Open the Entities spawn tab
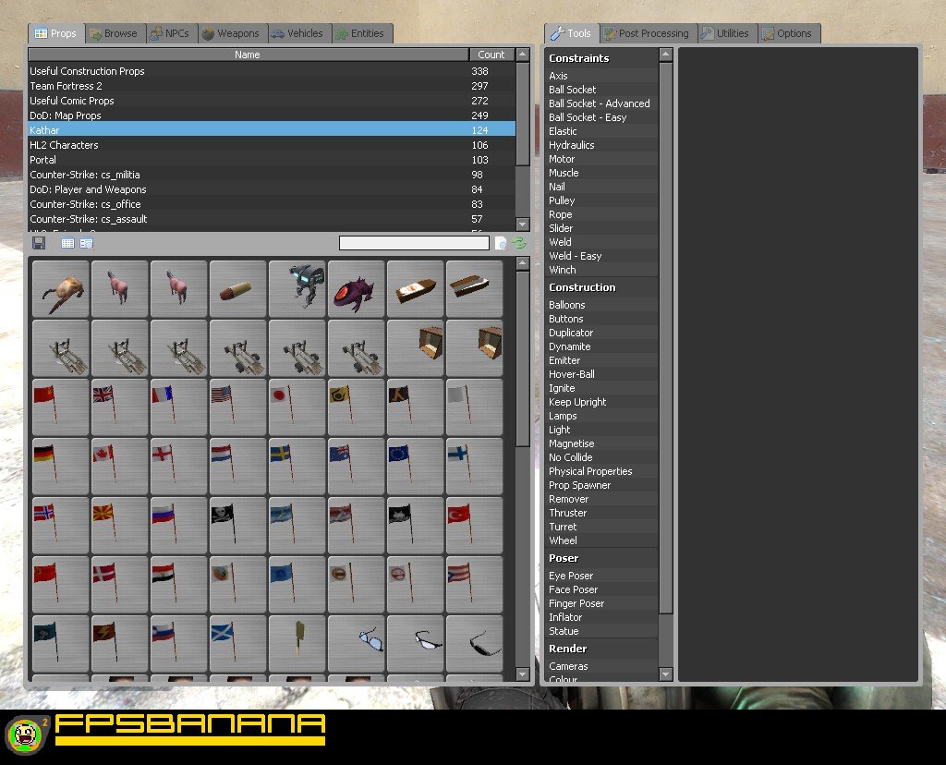Screen dimensions: 946x765 pyautogui.click(x=360, y=33)
